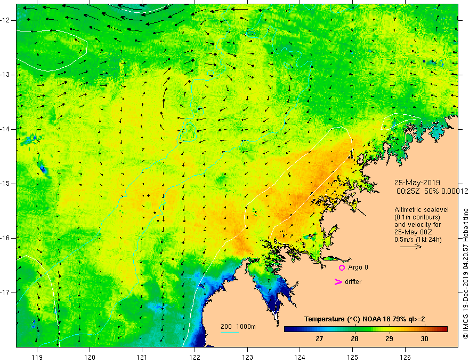Click the longitude label 119
This screenshot has height=363, width=469.
[x=37, y=357]
